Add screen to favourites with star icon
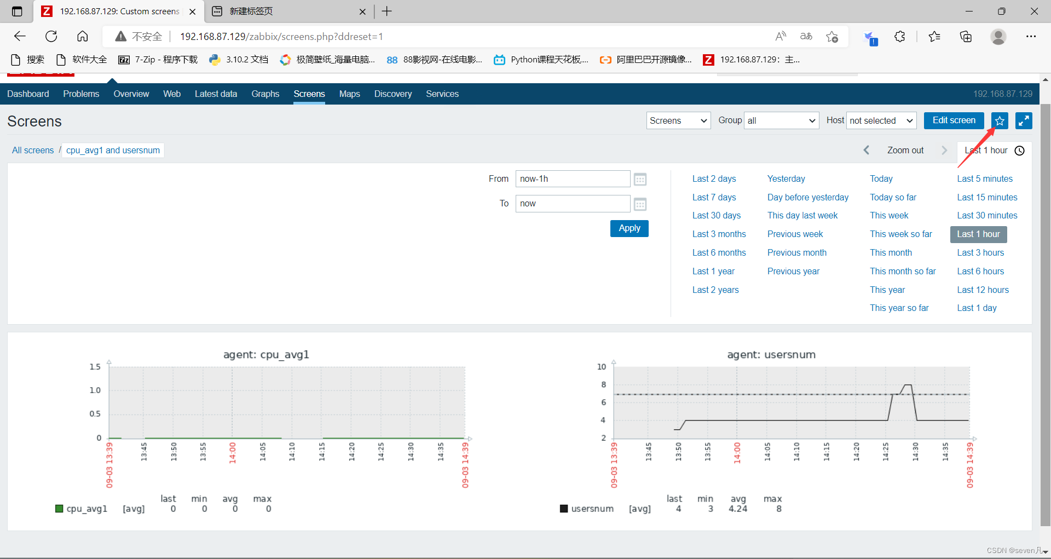Viewport: 1051px width, 559px height. 1000,121
